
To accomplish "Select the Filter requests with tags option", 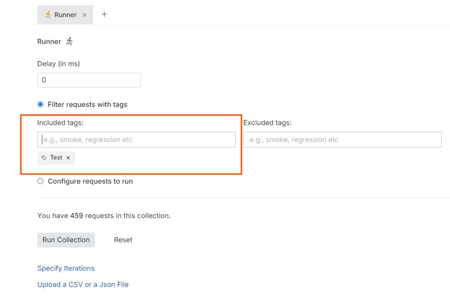I will [x=40, y=104].
